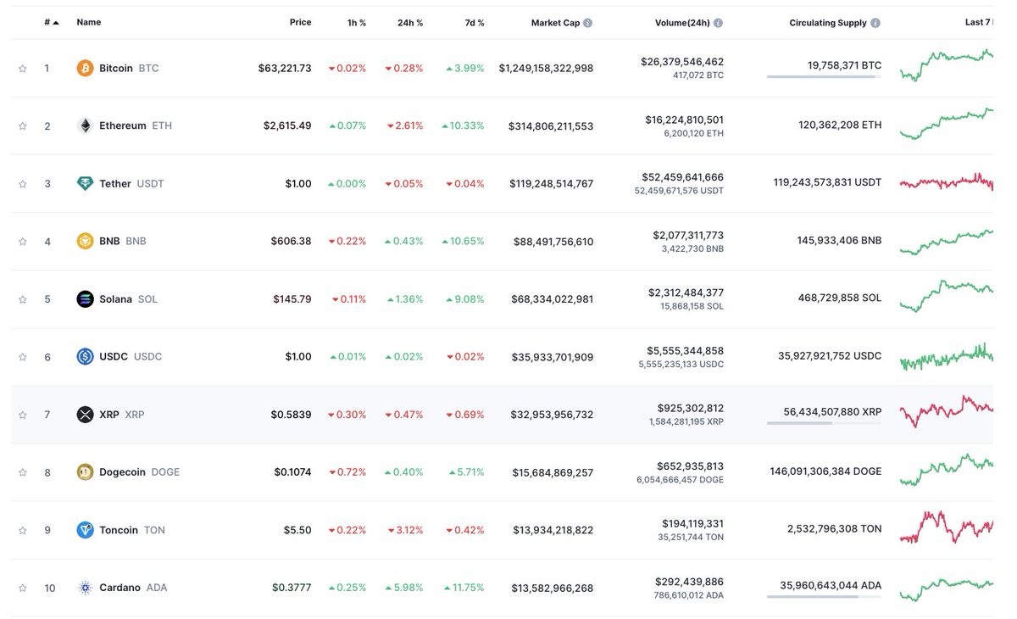Viewport: 1017px width, 619px height.
Task: Open Tether's 7-day sparkline chart
Action: click(946, 181)
